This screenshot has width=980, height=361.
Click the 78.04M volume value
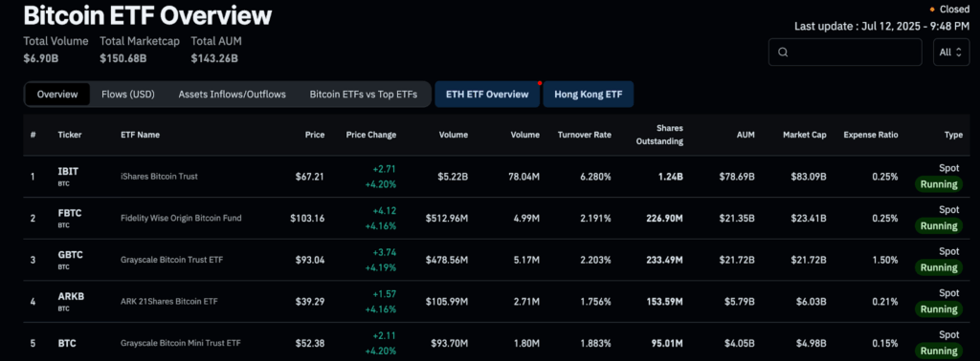click(x=523, y=177)
